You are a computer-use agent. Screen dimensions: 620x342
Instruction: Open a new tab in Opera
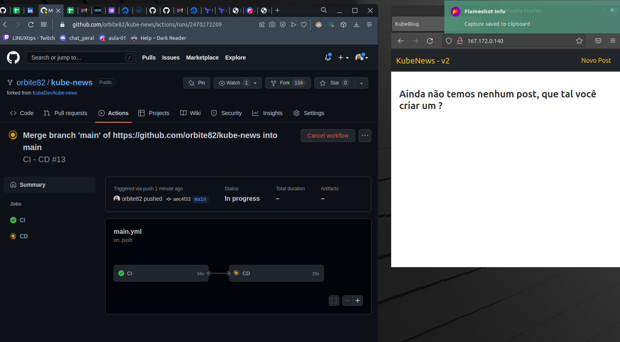277,10
